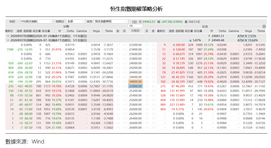Select the volume text 168.51亿

pos(194,22)
